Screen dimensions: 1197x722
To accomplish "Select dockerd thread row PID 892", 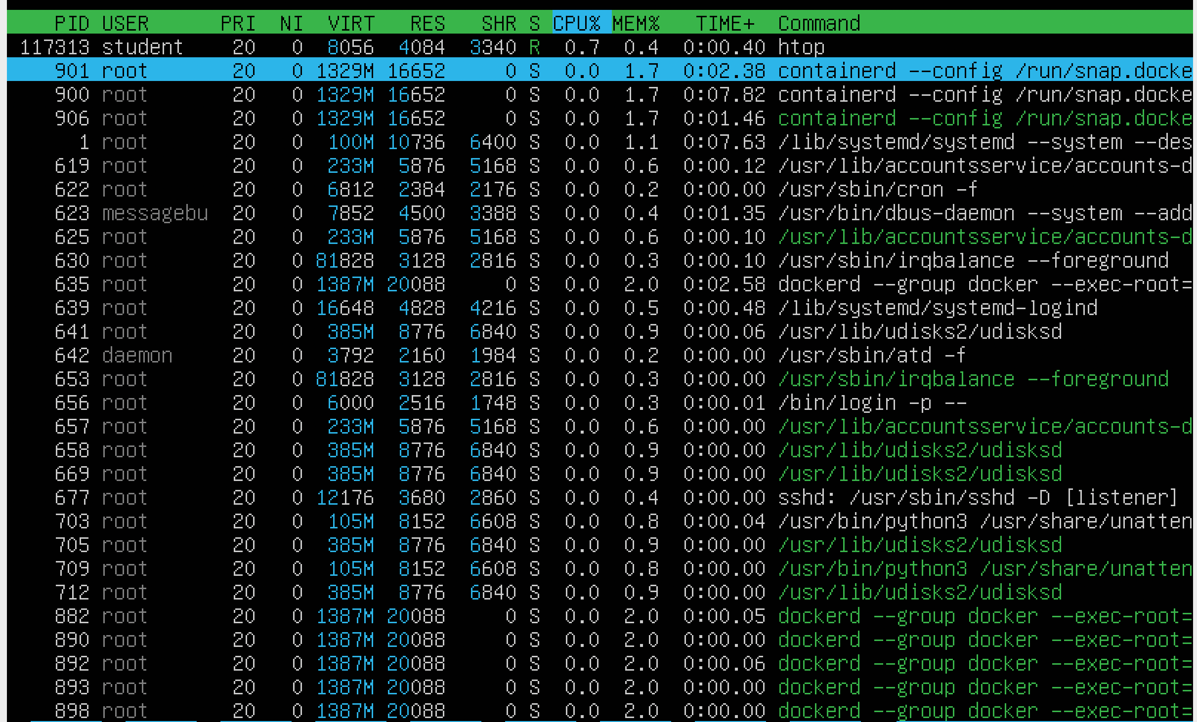I will (x=600, y=663).
